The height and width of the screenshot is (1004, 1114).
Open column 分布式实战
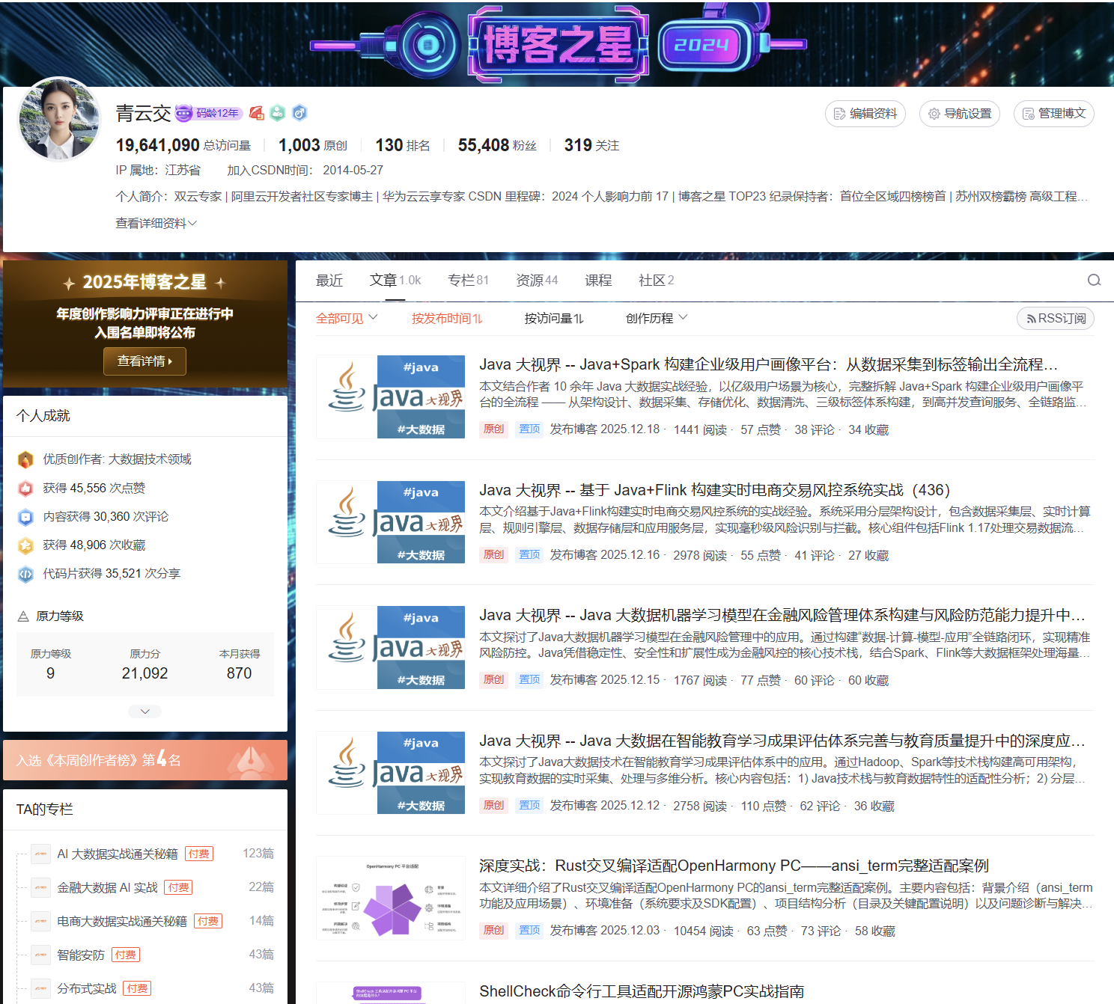87,988
